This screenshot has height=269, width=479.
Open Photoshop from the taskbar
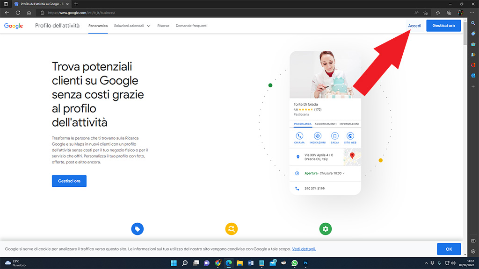305,263
